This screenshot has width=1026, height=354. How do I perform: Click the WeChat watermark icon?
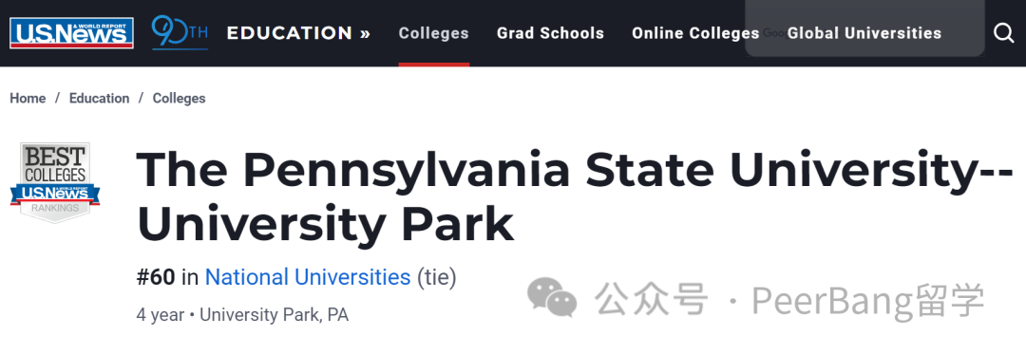click(552, 298)
